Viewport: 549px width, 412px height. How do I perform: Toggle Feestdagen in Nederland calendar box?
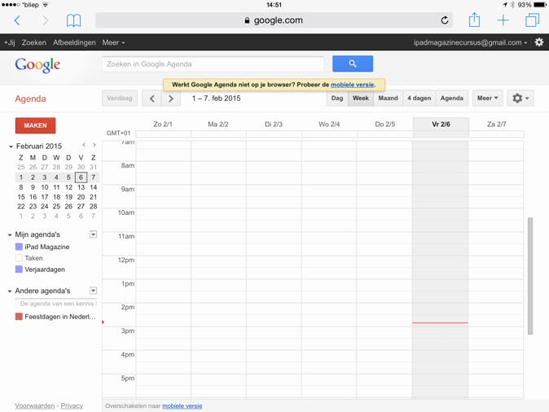19,317
